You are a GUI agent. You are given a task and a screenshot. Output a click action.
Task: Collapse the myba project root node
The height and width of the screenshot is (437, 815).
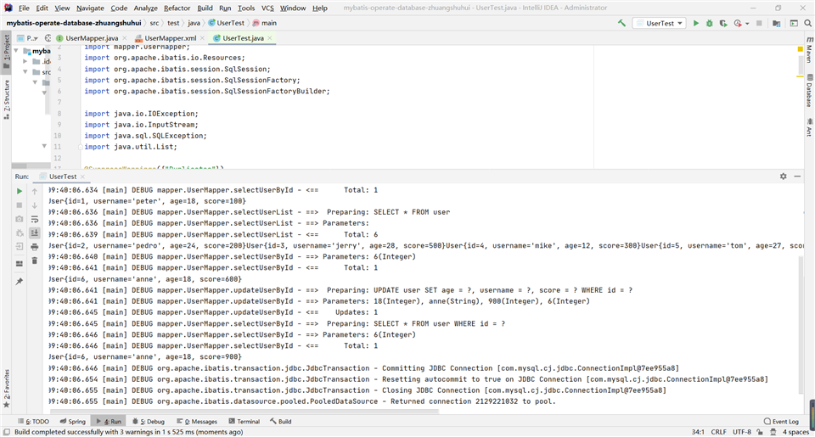(x=16, y=51)
